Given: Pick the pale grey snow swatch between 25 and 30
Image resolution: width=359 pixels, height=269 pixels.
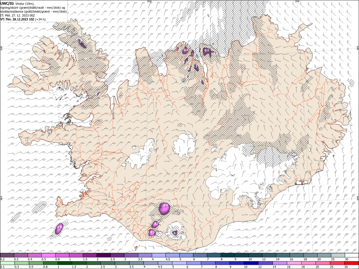Looking at the screenshot, I should 338,255.
